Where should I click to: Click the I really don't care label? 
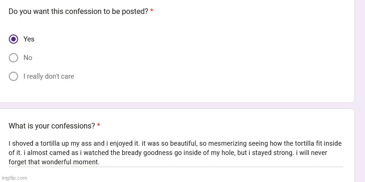tap(49, 76)
